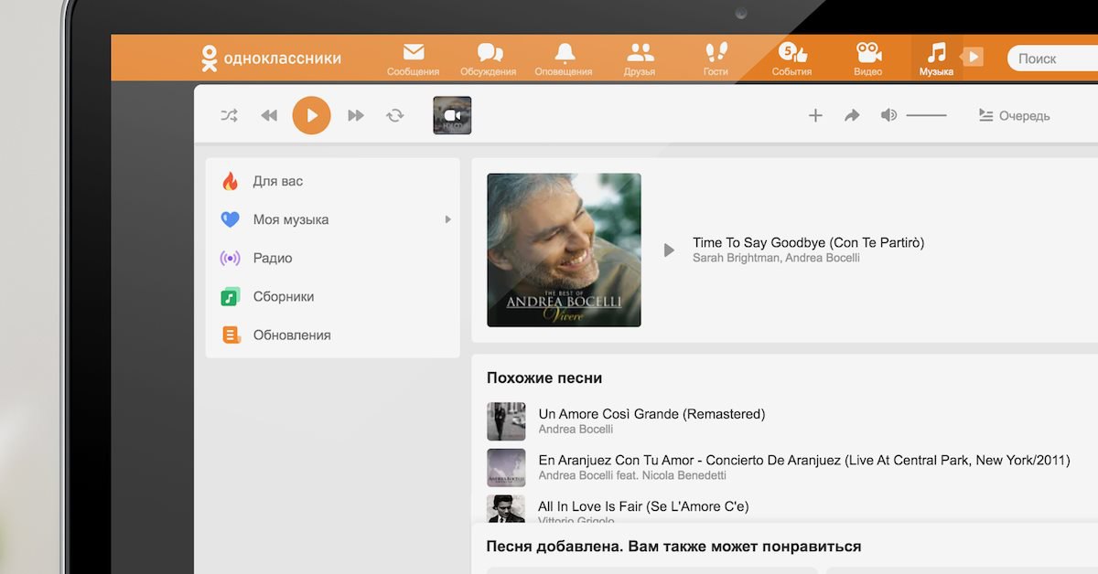Click the Песня добавлена notification text

[673, 547]
